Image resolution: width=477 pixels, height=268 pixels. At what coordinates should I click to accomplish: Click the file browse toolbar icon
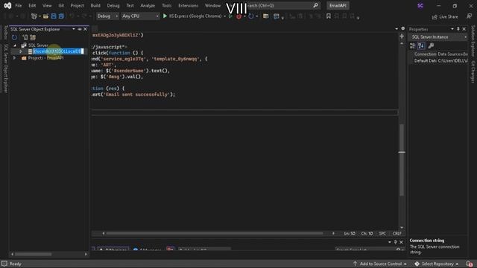click(x=265, y=16)
